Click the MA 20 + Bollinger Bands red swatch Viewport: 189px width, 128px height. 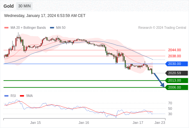(6, 28)
